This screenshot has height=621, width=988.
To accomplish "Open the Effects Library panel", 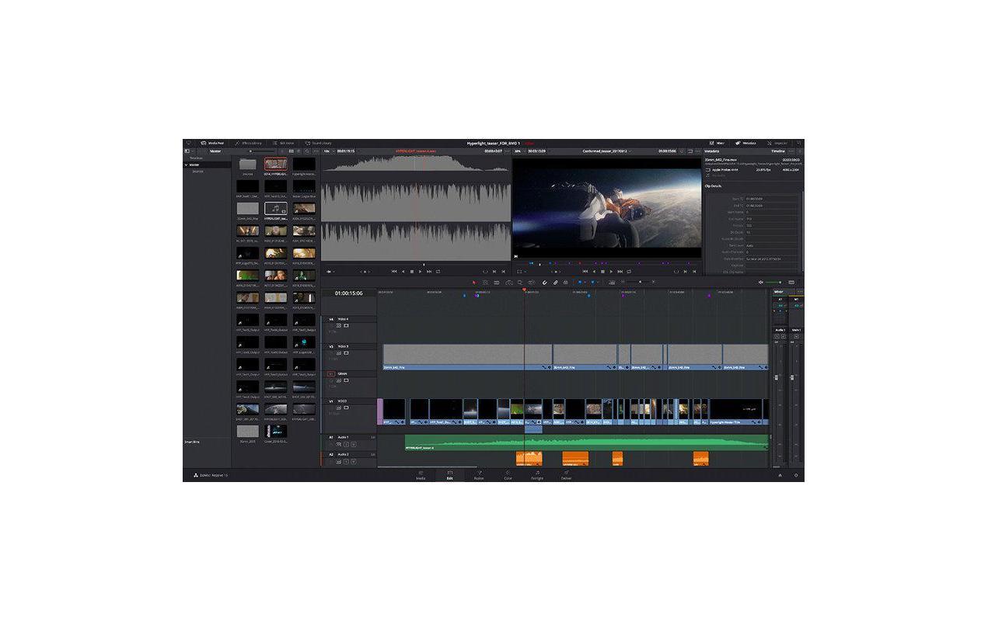I will coord(249,143).
